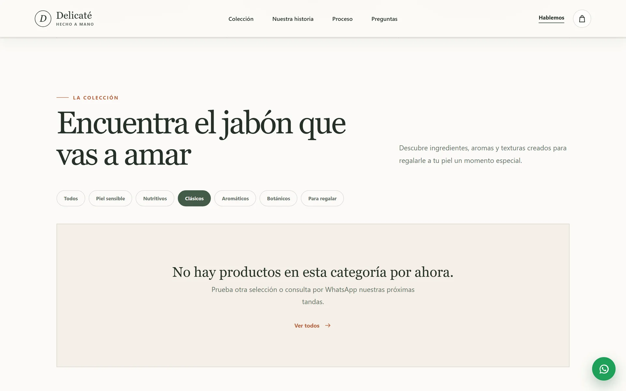
Task: Click the Delicaté brand name text
Action: tap(74, 15)
